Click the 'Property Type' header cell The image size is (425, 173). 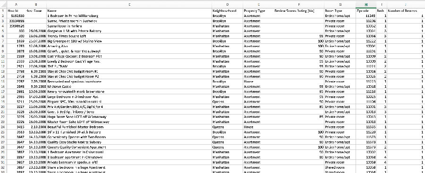(x=259, y=11)
